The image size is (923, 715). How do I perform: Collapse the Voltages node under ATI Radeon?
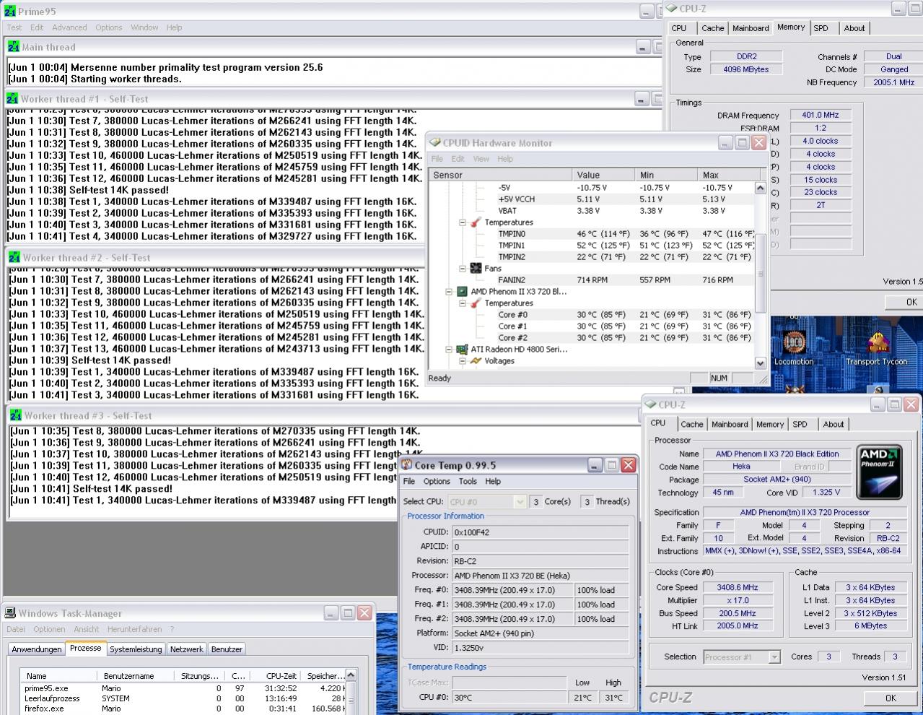click(463, 360)
